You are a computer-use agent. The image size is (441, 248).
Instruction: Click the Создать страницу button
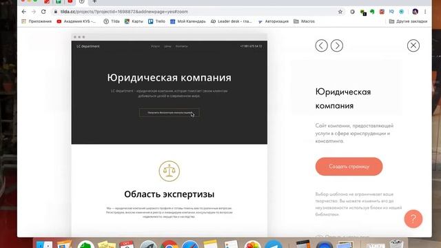349,167
